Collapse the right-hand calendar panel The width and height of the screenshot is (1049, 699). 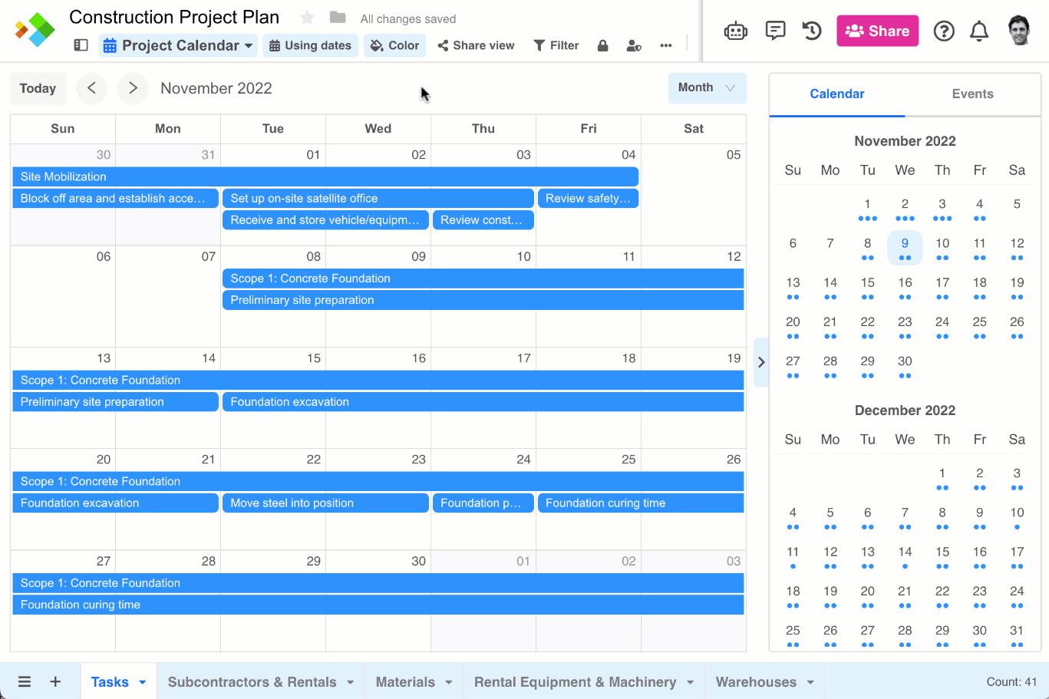point(761,362)
